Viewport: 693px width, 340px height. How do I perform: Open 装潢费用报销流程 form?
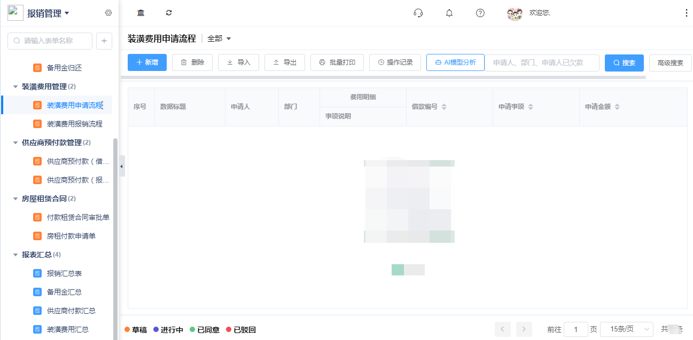pyautogui.click(x=74, y=124)
